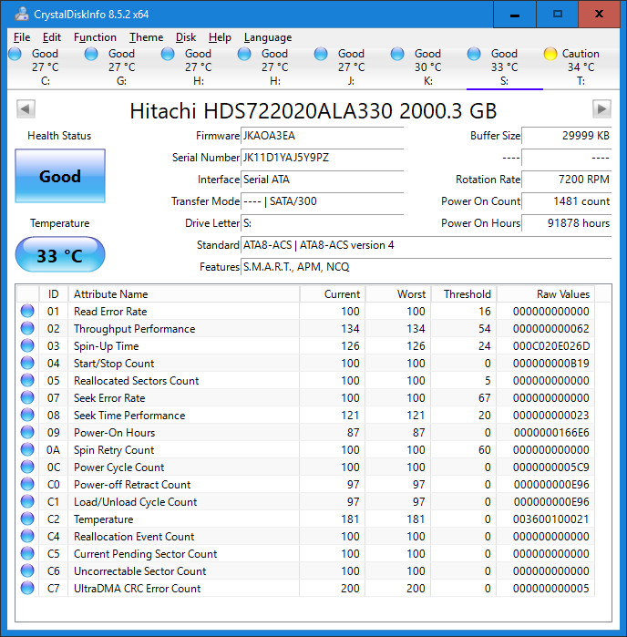Screen dimensions: 627x637
Task: Select the K: drive status orb
Action: click(x=397, y=54)
